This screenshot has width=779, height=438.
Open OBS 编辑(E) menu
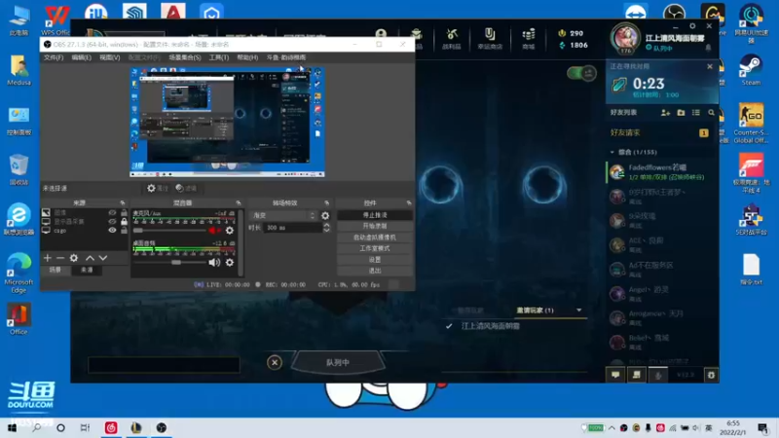(x=81, y=57)
